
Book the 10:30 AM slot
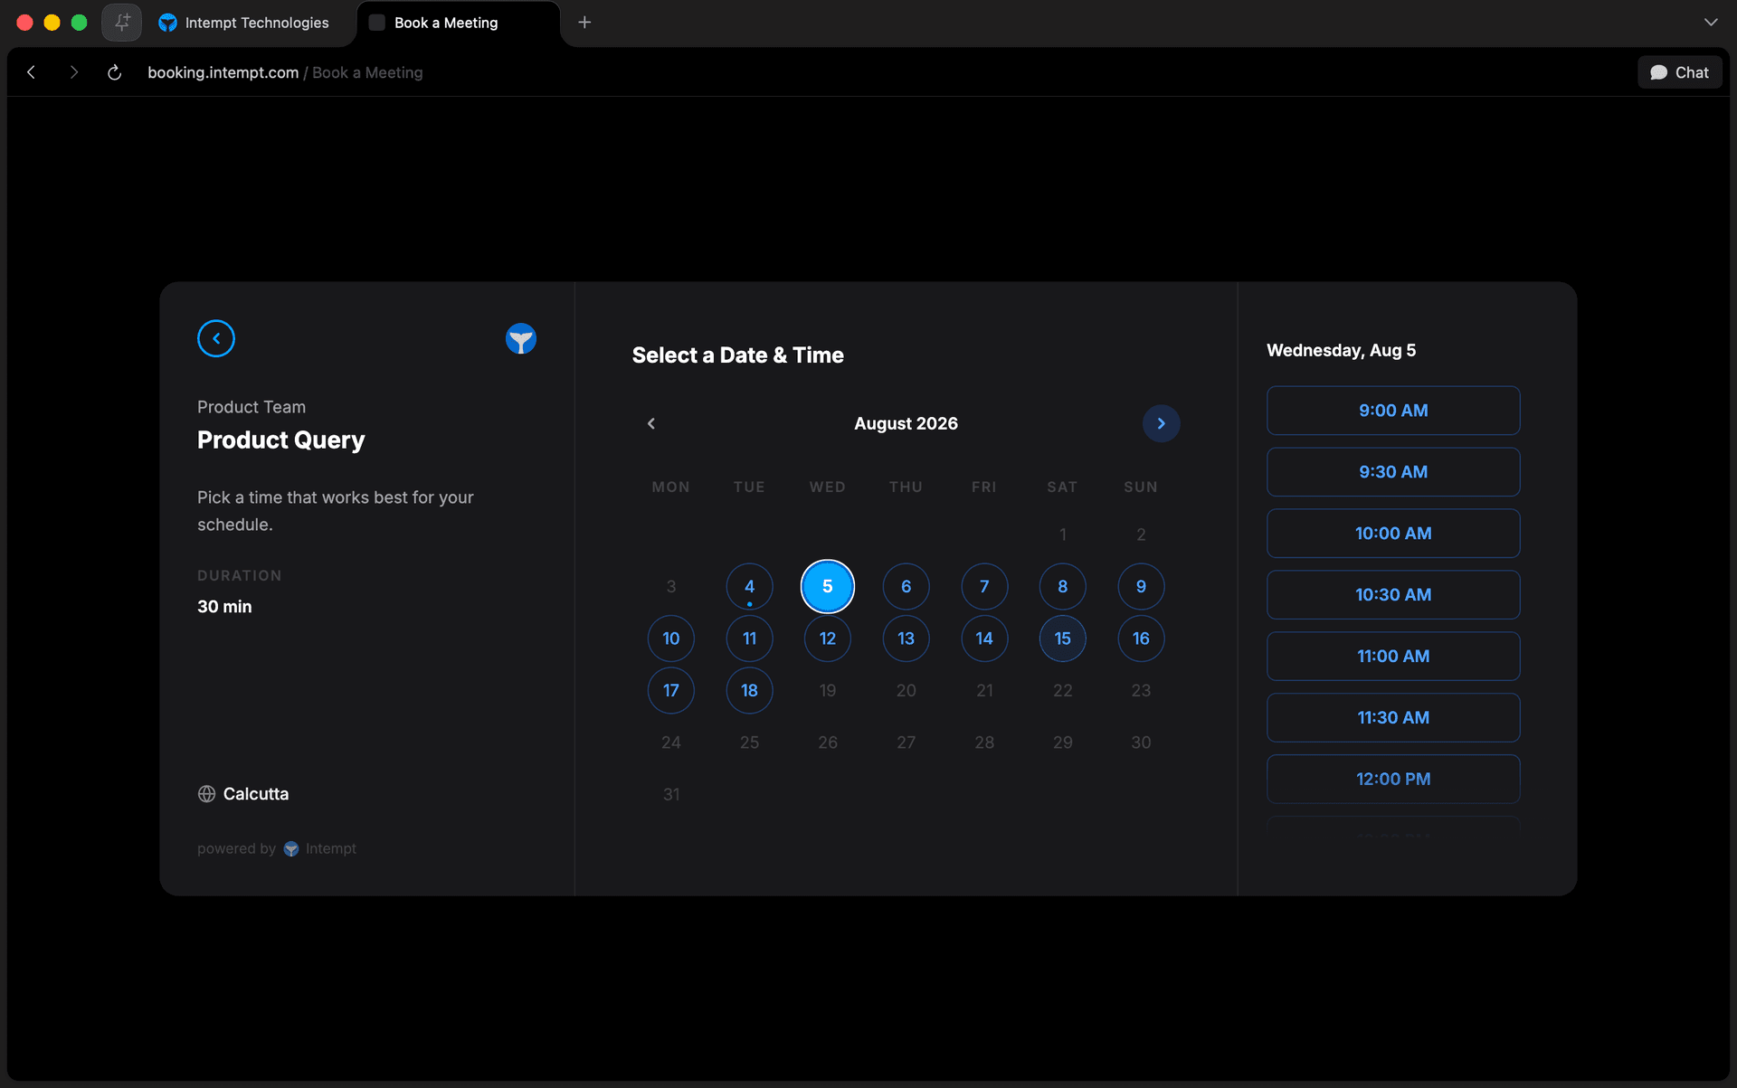(1393, 595)
